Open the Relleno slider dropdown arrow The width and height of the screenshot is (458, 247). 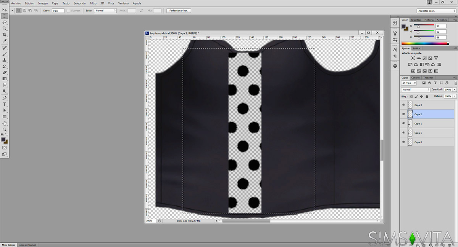(x=455, y=96)
